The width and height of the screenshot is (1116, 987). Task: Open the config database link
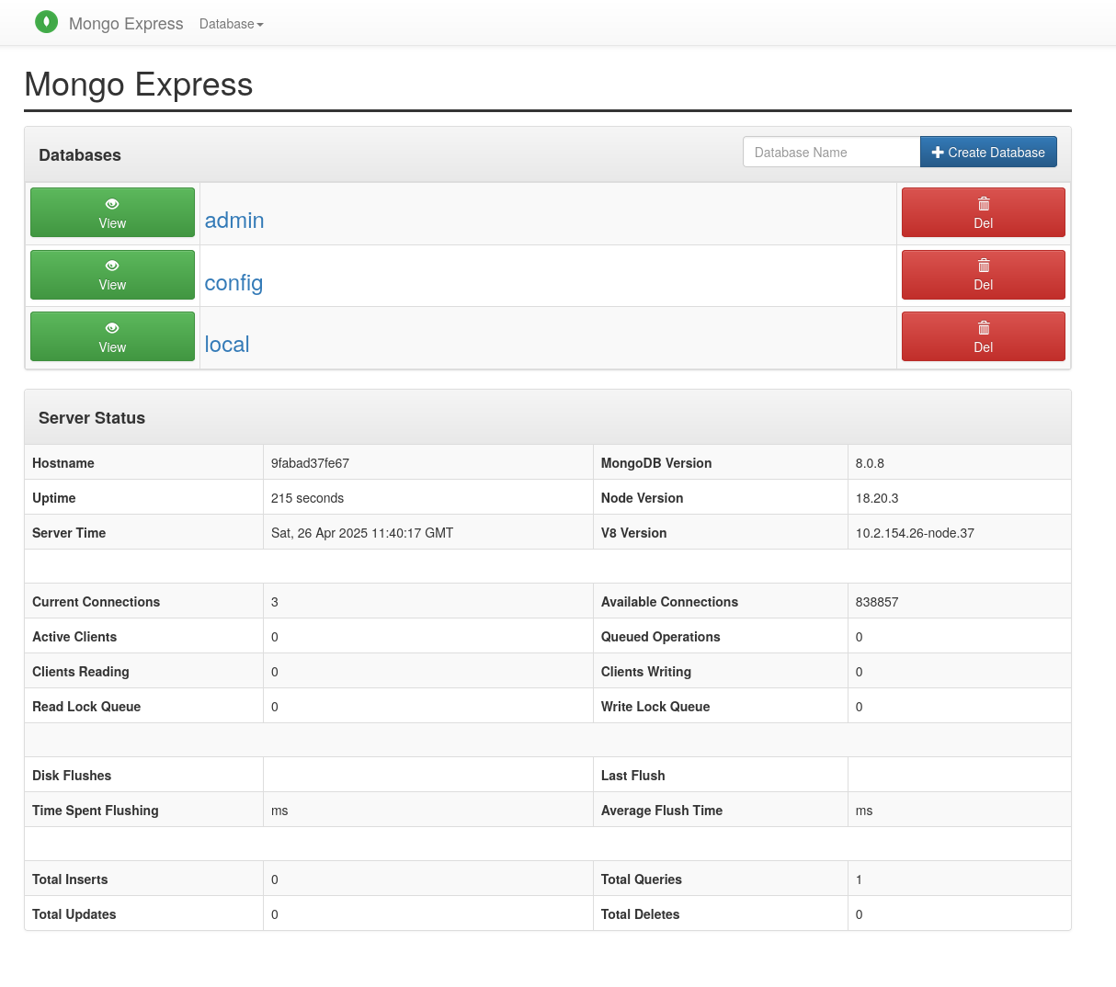pos(233,283)
